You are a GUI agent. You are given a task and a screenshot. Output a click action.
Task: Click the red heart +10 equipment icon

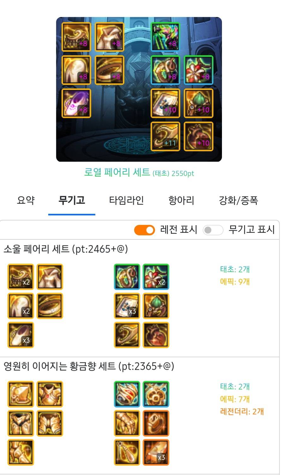coord(199,136)
